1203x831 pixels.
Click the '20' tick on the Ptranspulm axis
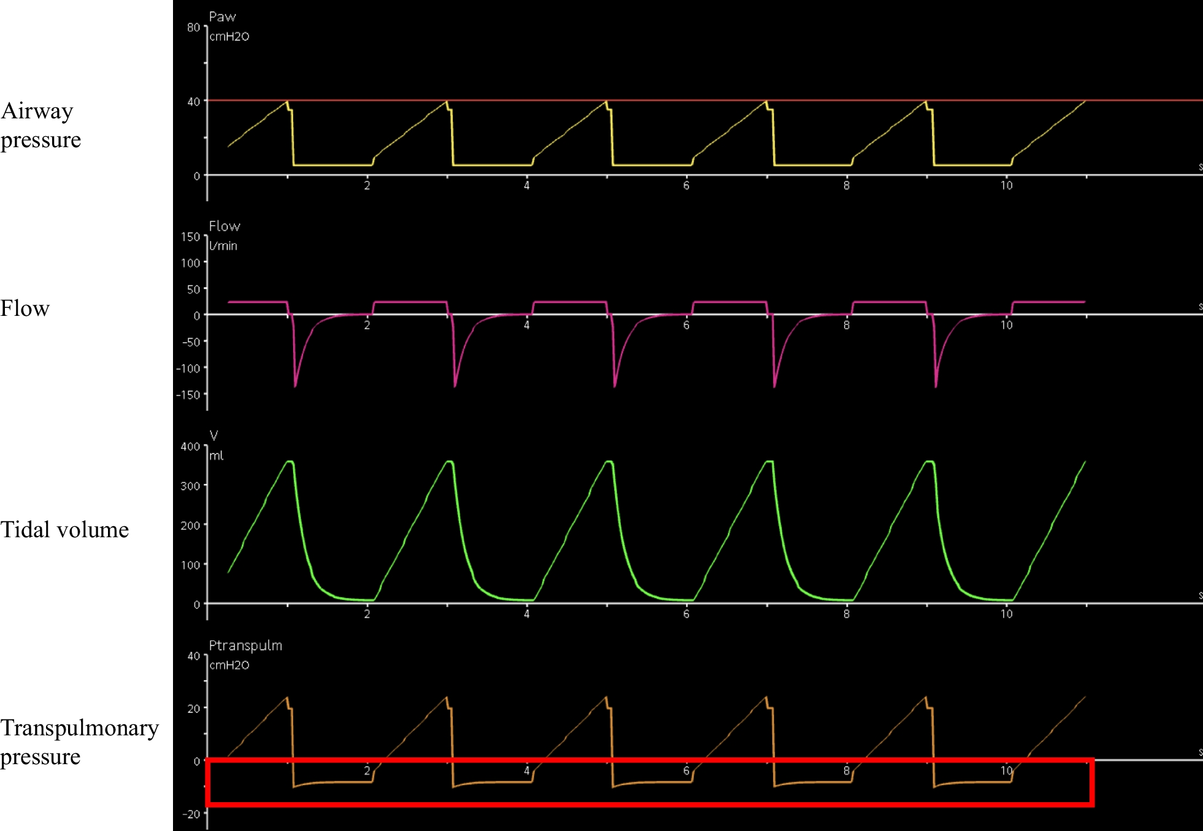[x=193, y=709]
